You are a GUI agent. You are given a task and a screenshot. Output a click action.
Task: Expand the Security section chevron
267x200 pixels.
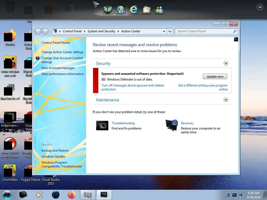[x=226, y=63]
